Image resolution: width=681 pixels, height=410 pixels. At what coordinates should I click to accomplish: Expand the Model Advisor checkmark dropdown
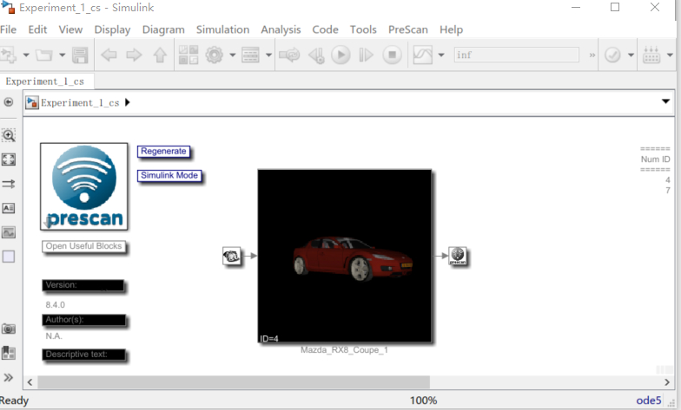tap(631, 55)
